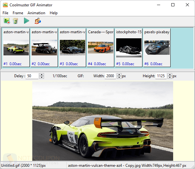Select frame #6 pexels-pixabay thumbnail
195x169 pixels.
tap(157, 47)
